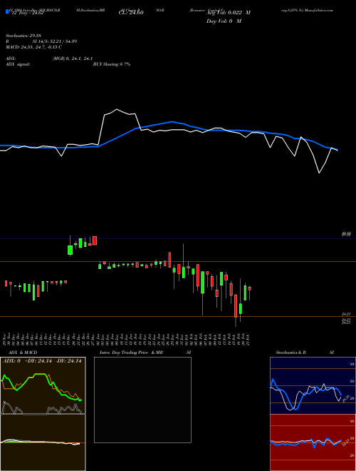Click the 'Intra Day Trading Price & MR SI' title
Image resolution: width=356 pixels, height=471 pixels.
click(x=145, y=353)
